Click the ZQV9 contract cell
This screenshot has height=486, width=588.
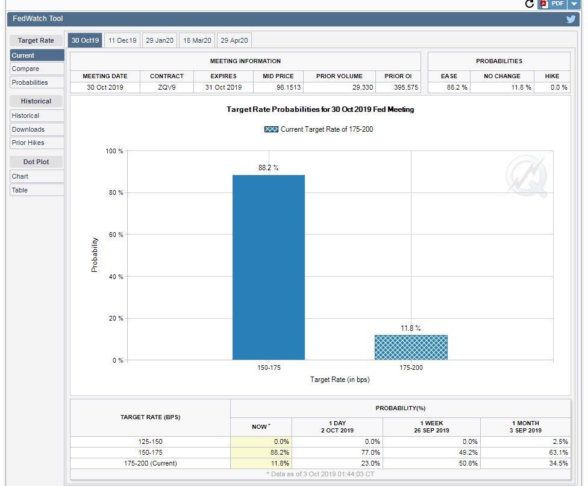click(167, 87)
